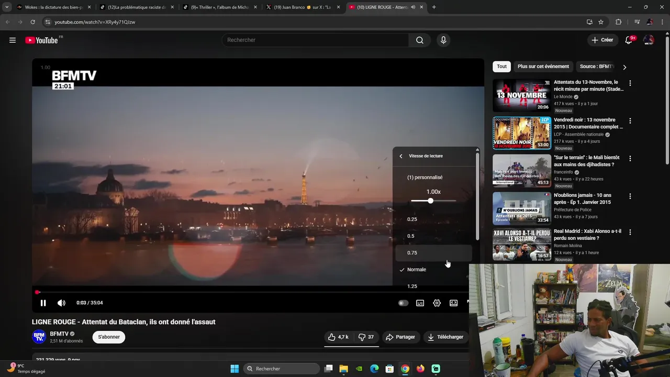Open Attentats du 13-Novembre video thumbnail
670x377 pixels.
click(522, 95)
